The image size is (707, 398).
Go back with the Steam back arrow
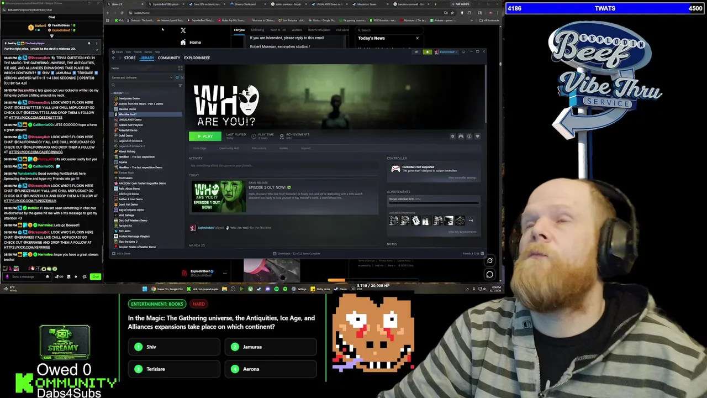click(113, 57)
